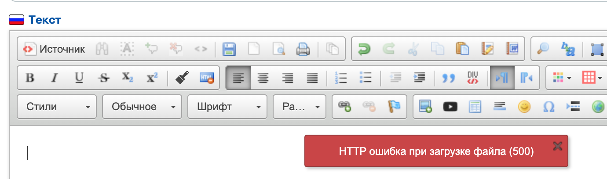Click the Undo arrow icon
607x179 pixels.
tap(364, 49)
